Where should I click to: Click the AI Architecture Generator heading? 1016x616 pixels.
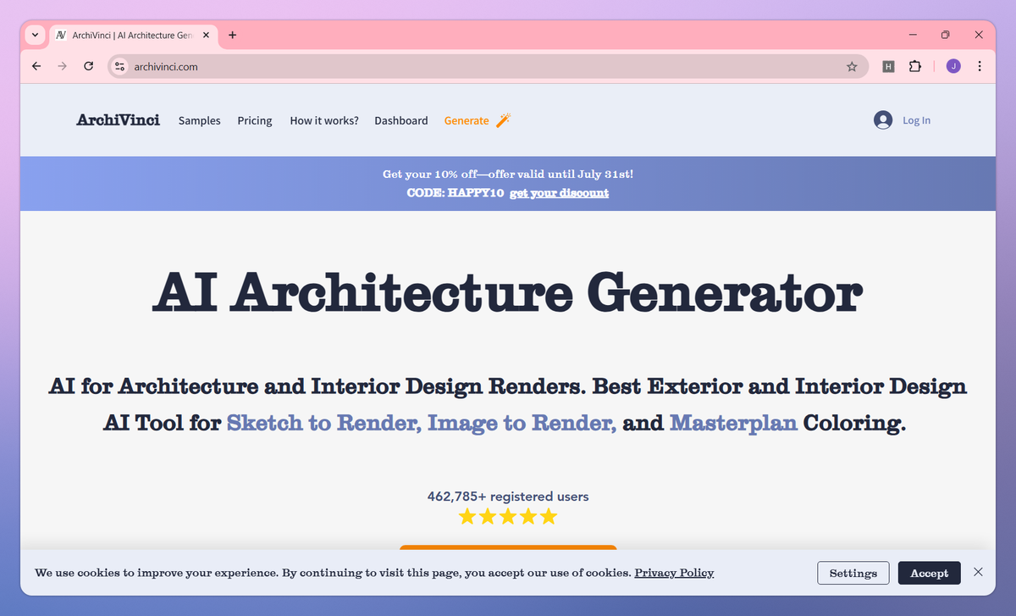tap(508, 294)
